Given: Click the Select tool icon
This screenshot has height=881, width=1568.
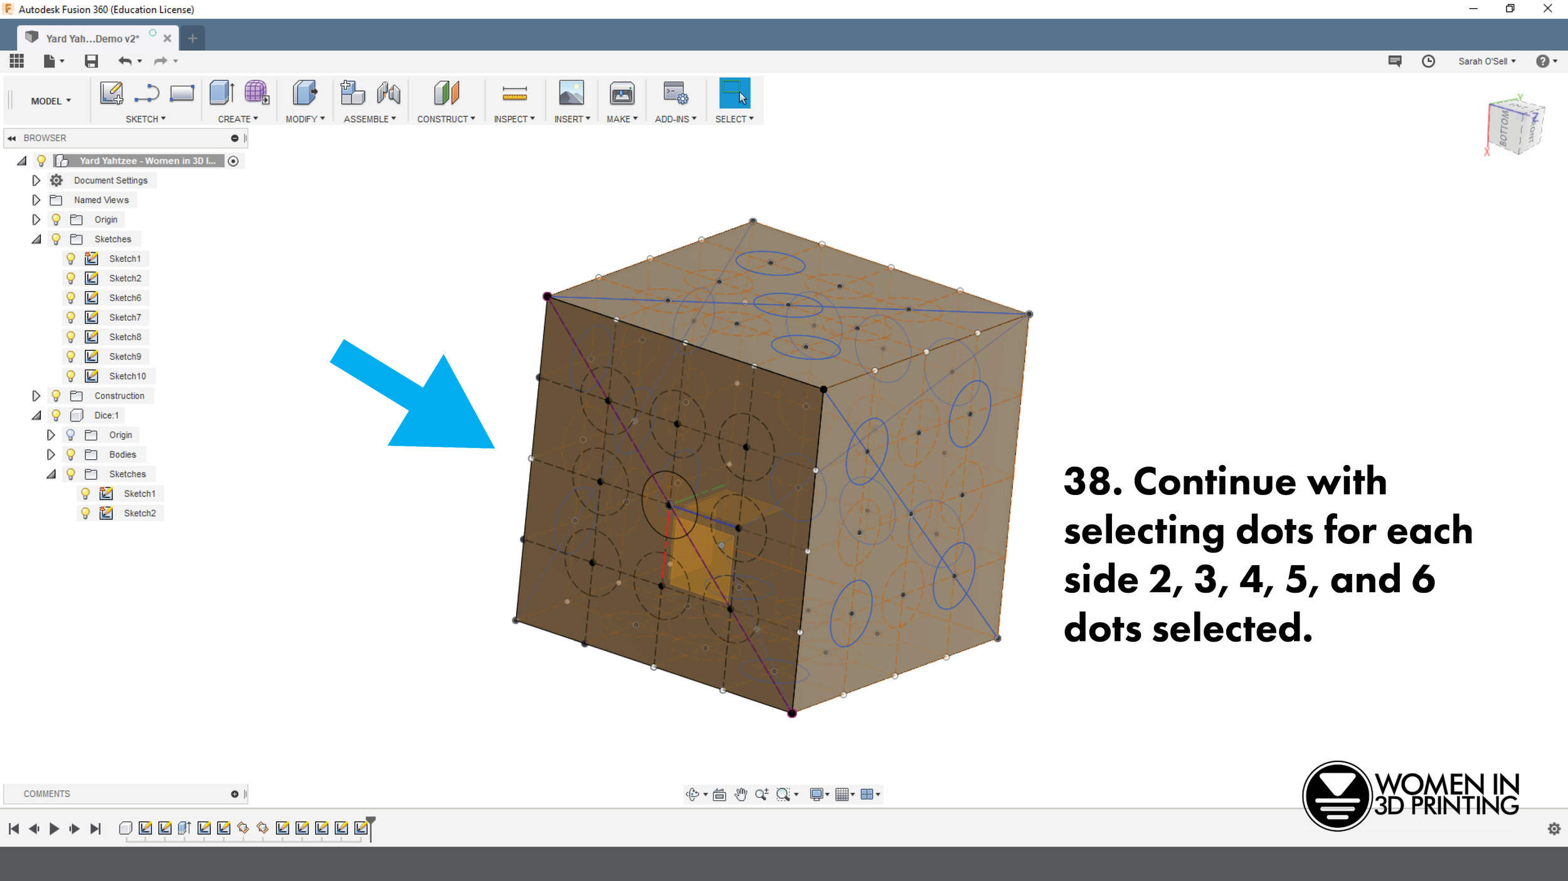Looking at the screenshot, I should [x=734, y=93].
